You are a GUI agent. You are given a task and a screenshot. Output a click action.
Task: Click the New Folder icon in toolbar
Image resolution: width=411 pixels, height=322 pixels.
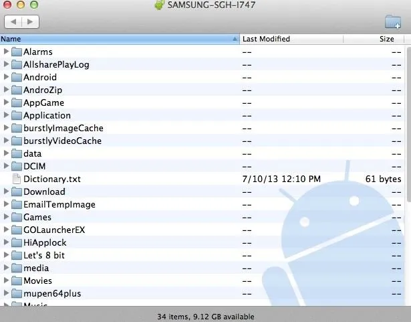(393, 22)
